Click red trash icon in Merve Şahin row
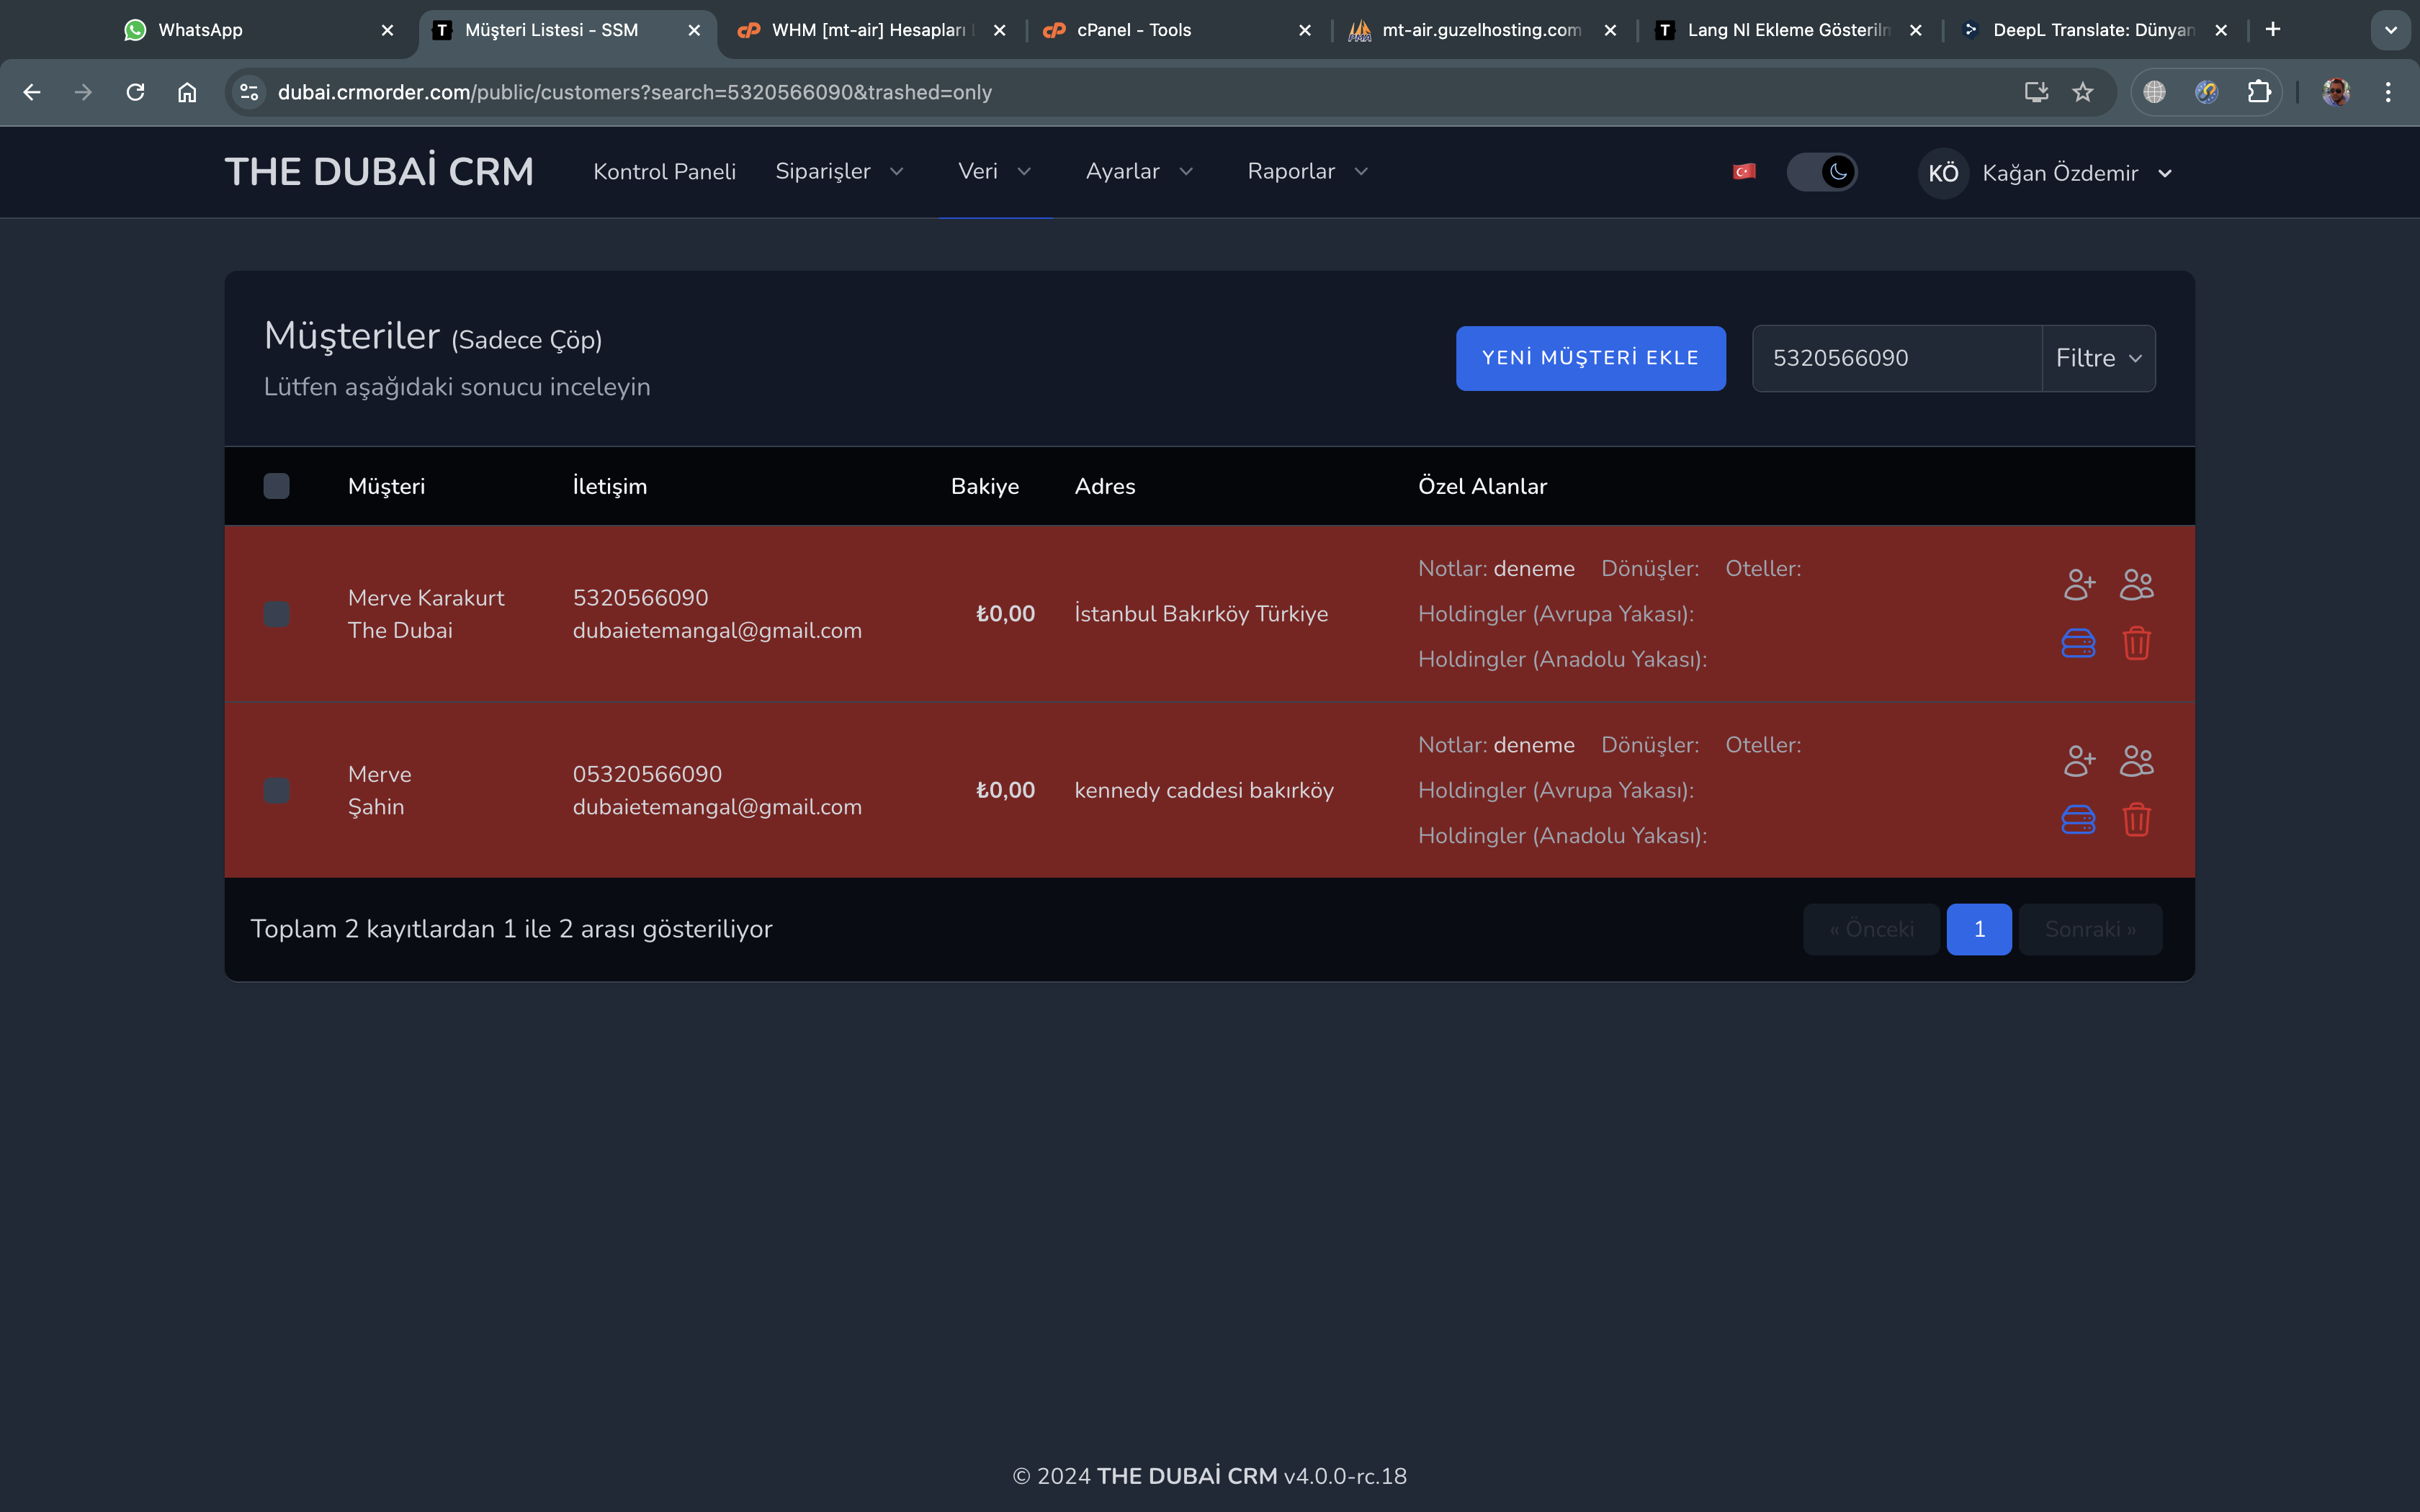The height and width of the screenshot is (1512, 2420). coord(2137,820)
